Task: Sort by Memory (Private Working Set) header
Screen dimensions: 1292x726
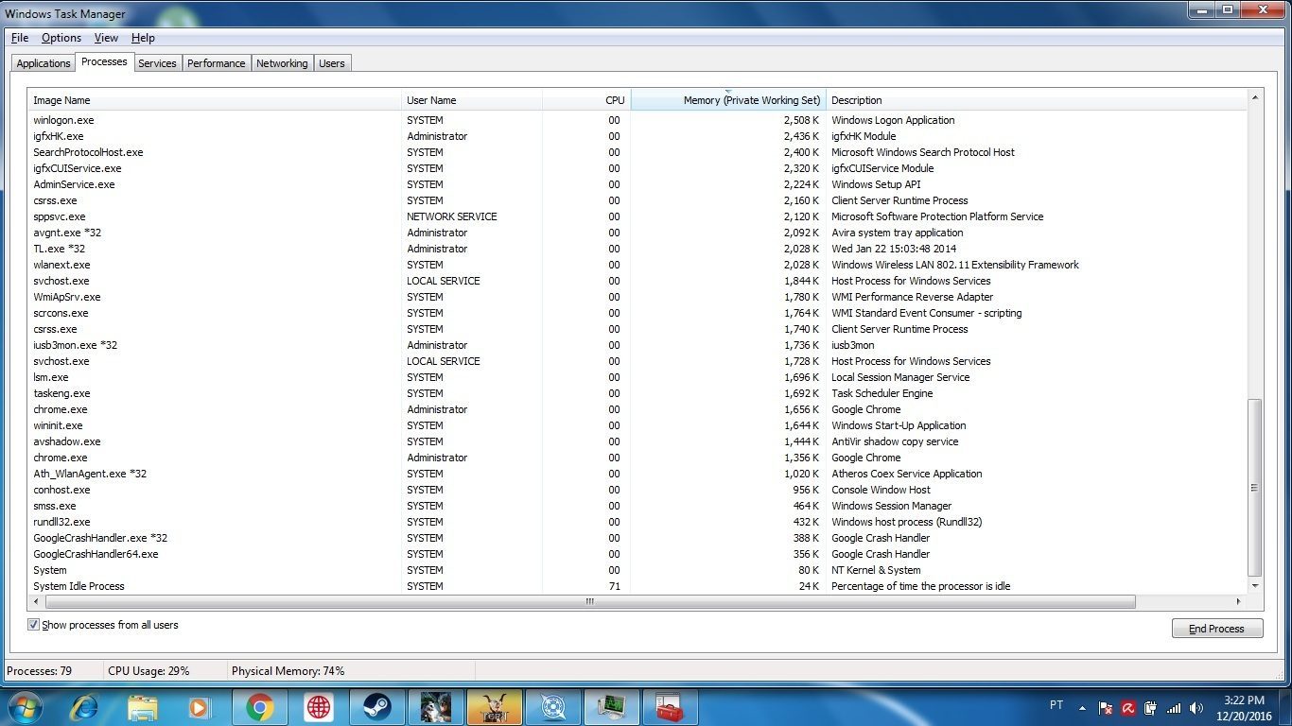Action: [x=728, y=100]
